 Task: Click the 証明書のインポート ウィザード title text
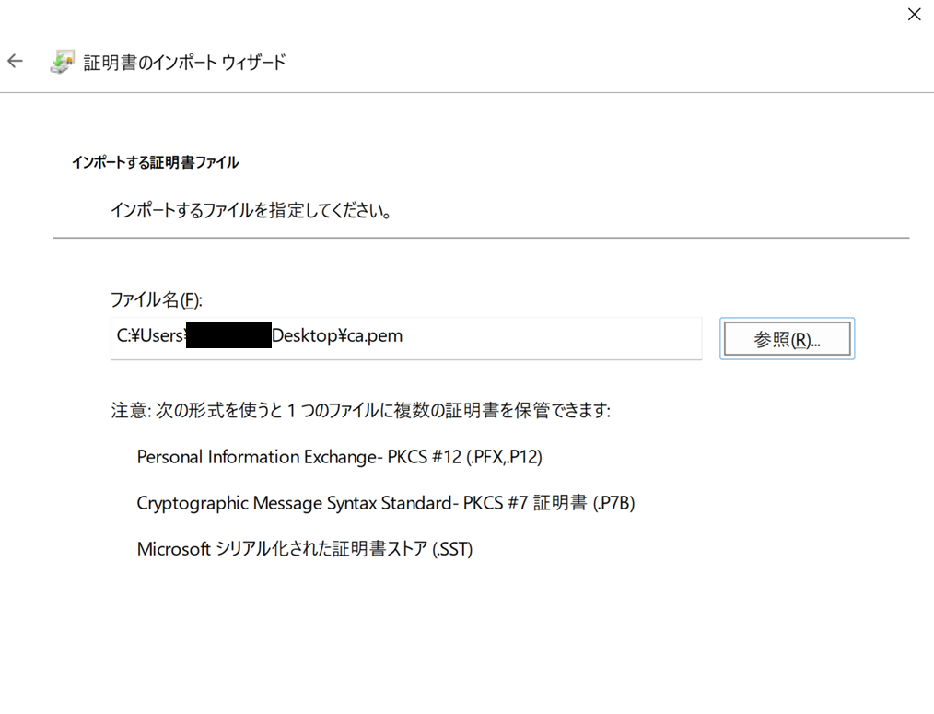(x=183, y=62)
